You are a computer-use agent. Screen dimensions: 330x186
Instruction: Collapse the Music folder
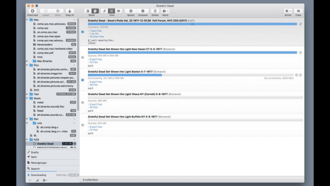point(27,98)
